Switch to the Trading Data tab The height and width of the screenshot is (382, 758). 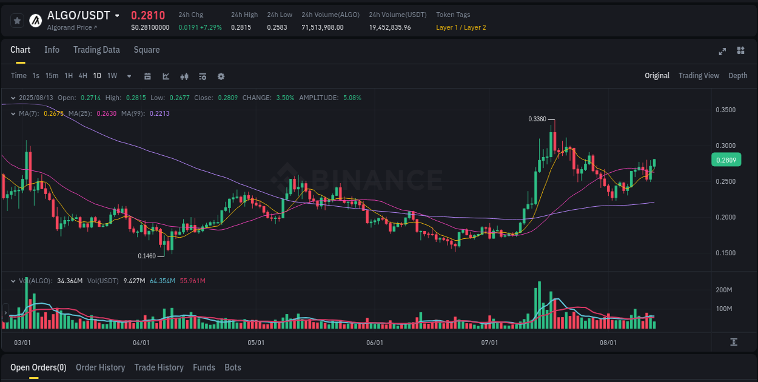[96, 50]
